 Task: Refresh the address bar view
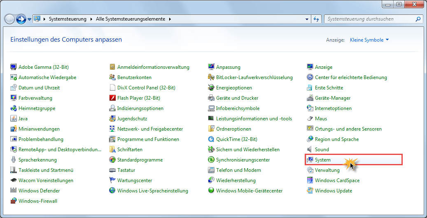click(316, 19)
